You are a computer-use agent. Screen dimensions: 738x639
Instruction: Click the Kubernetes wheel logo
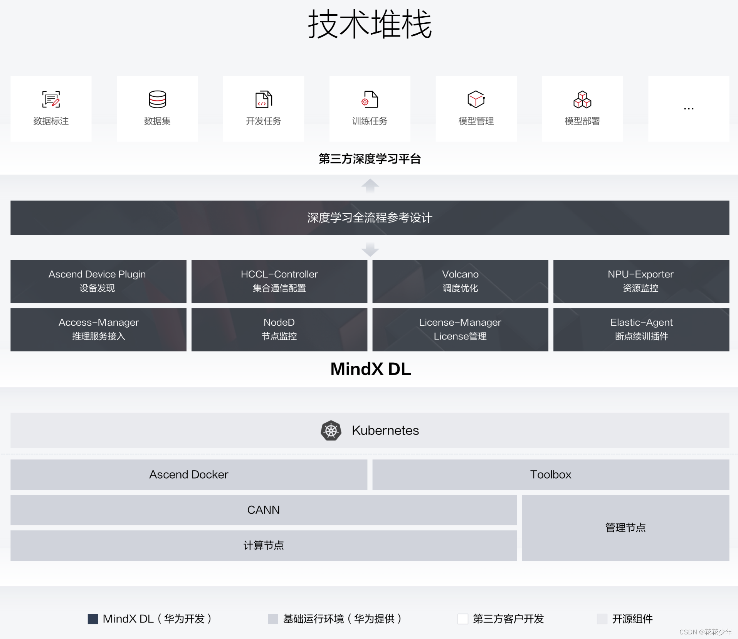[331, 430]
